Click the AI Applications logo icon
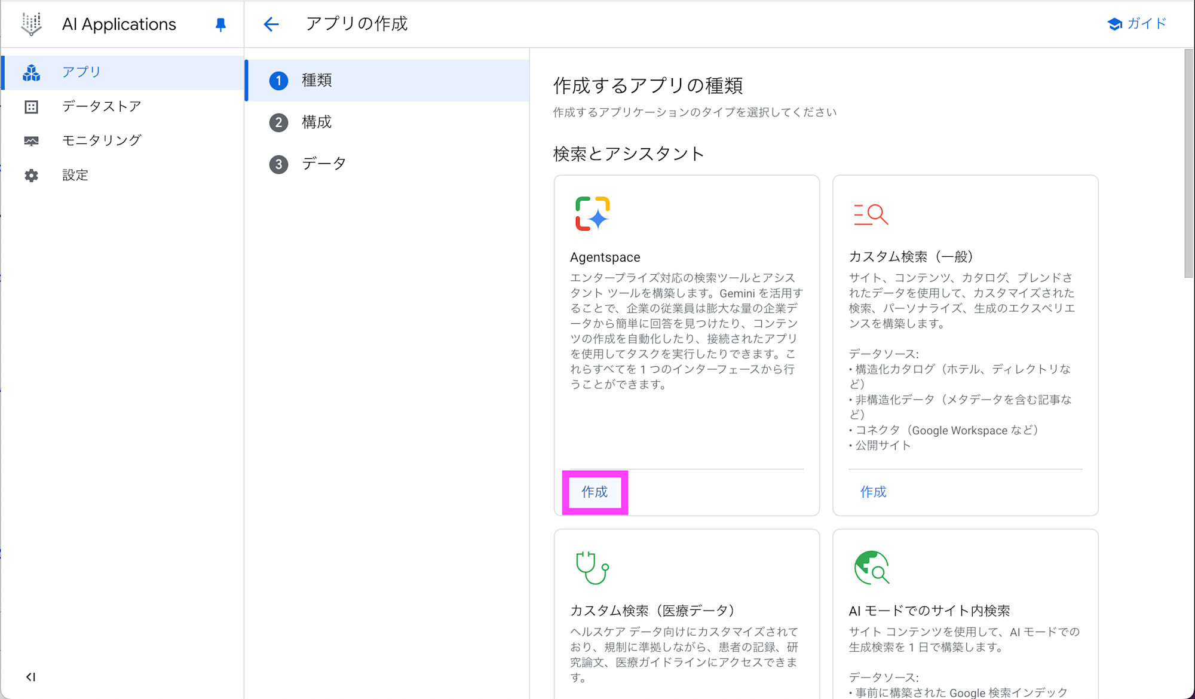 pyautogui.click(x=32, y=24)
